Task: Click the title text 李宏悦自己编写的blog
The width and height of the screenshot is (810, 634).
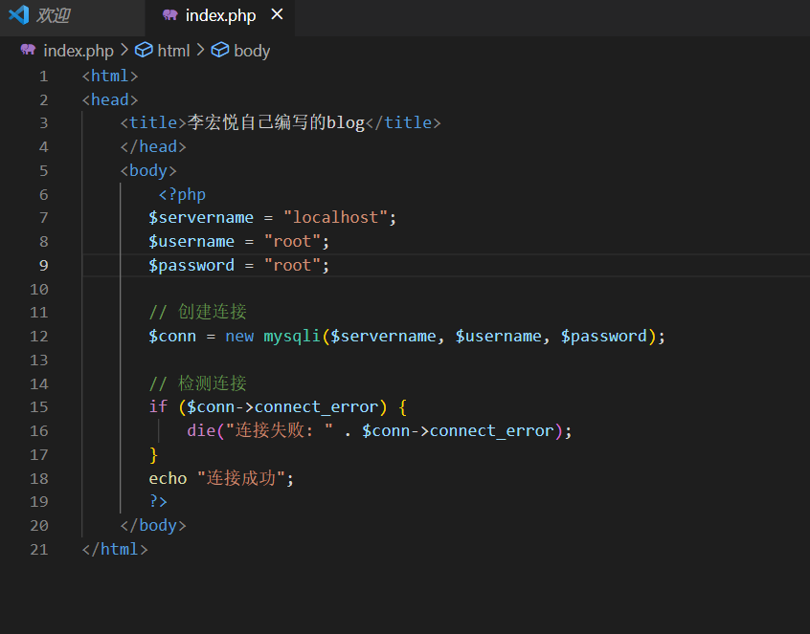Action: click(x=277, y=122)
